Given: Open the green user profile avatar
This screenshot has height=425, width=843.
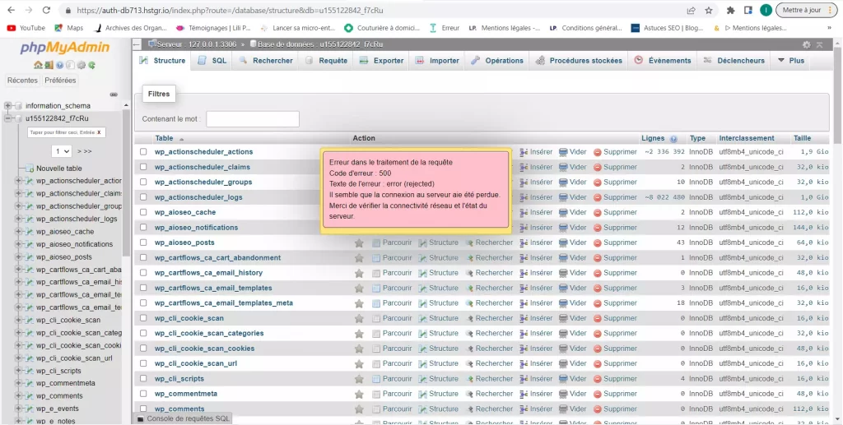Looking at the screenshot, I should [x=766, y=10].
